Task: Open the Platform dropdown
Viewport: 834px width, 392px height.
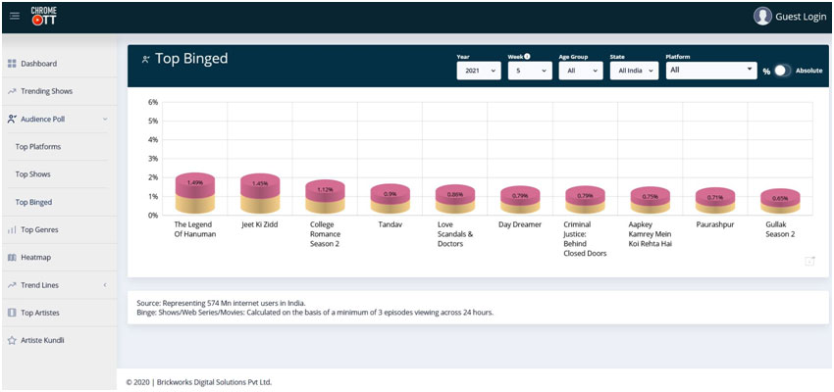Action: pyautogui.click(x=709, y=71)
